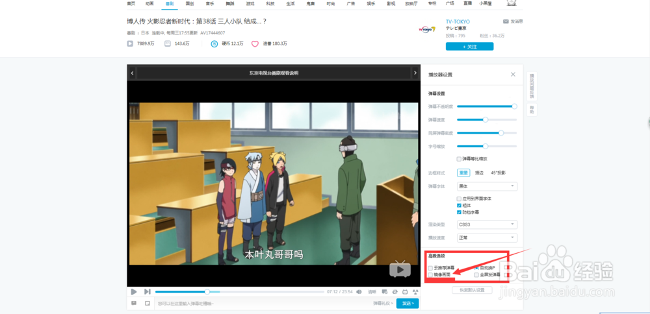Open the 放映厅 nav item
The width and height of the screenshot is (650, 314).
[x=411, y=3]
